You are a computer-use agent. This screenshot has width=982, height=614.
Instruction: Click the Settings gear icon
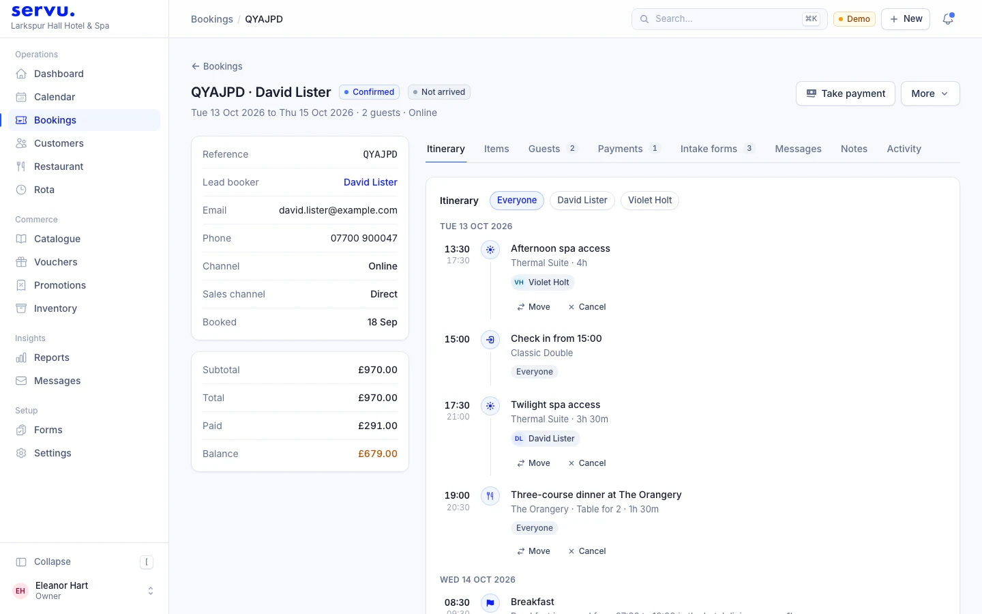pyautogui.click(x=21, y=453)
